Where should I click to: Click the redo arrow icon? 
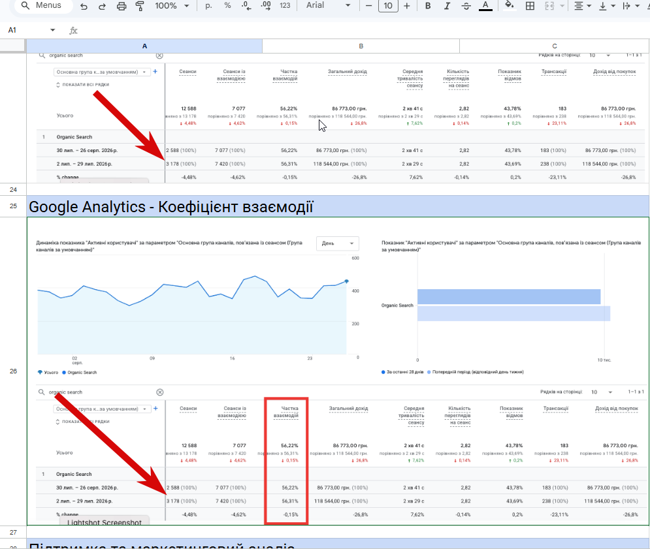click(102, 6)
